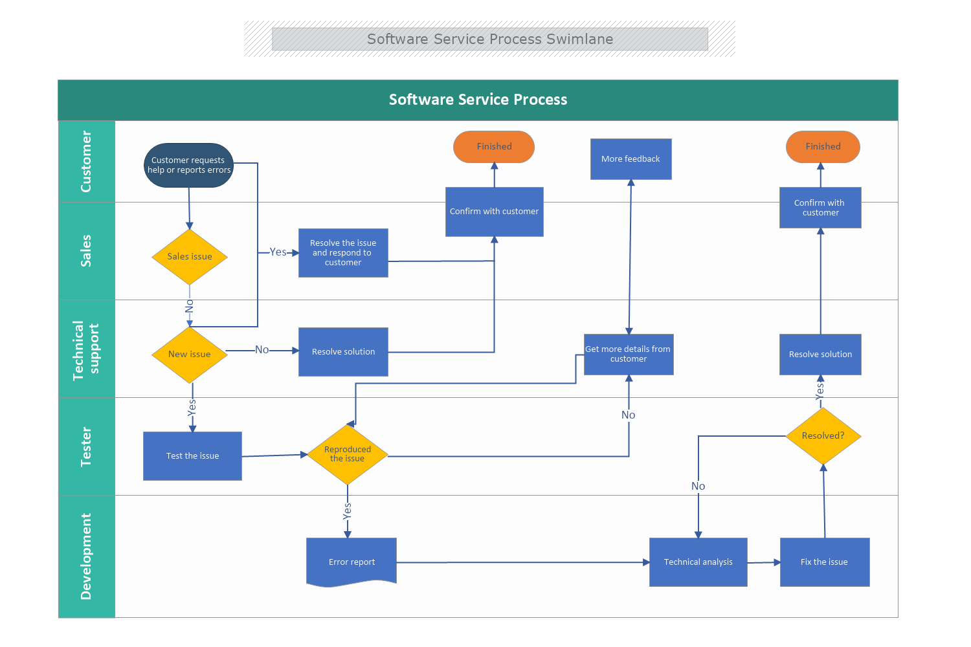Image resolution: width=971 pixels, height=647 pixels.
Task: Select the Customer requests help start node
Action: (188, 165)
